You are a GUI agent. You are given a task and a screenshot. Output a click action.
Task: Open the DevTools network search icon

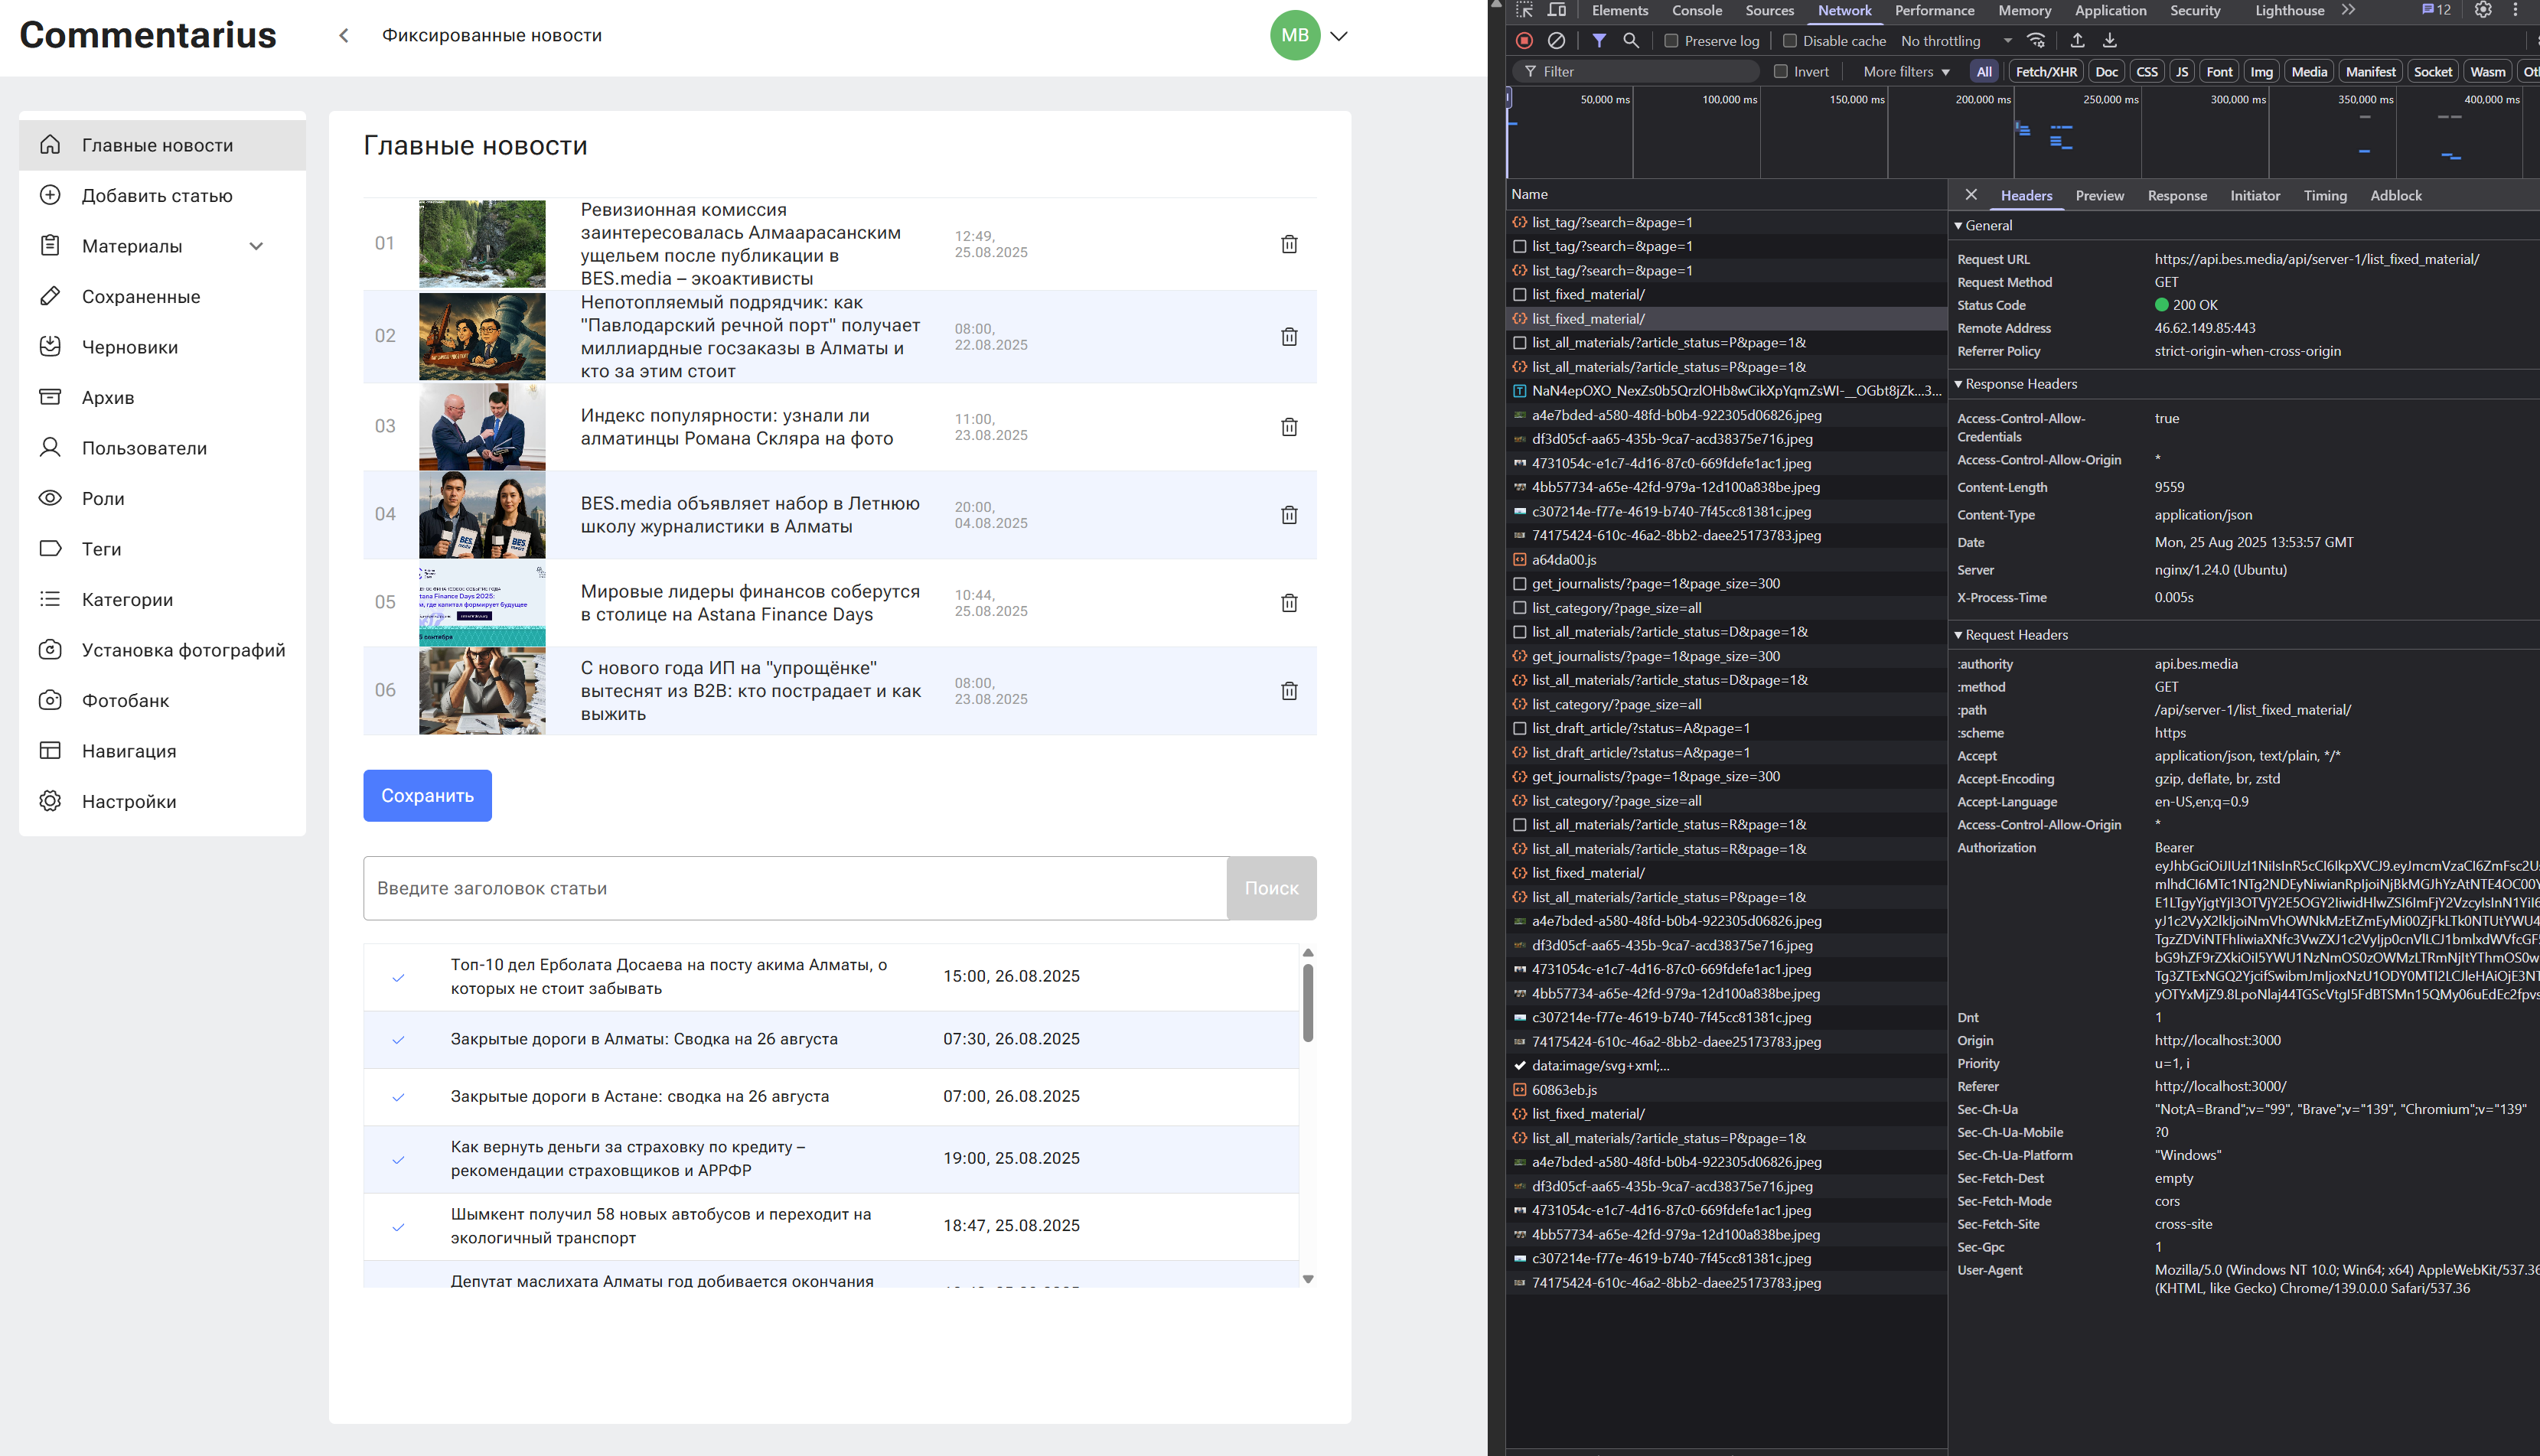coord(1631,41)
